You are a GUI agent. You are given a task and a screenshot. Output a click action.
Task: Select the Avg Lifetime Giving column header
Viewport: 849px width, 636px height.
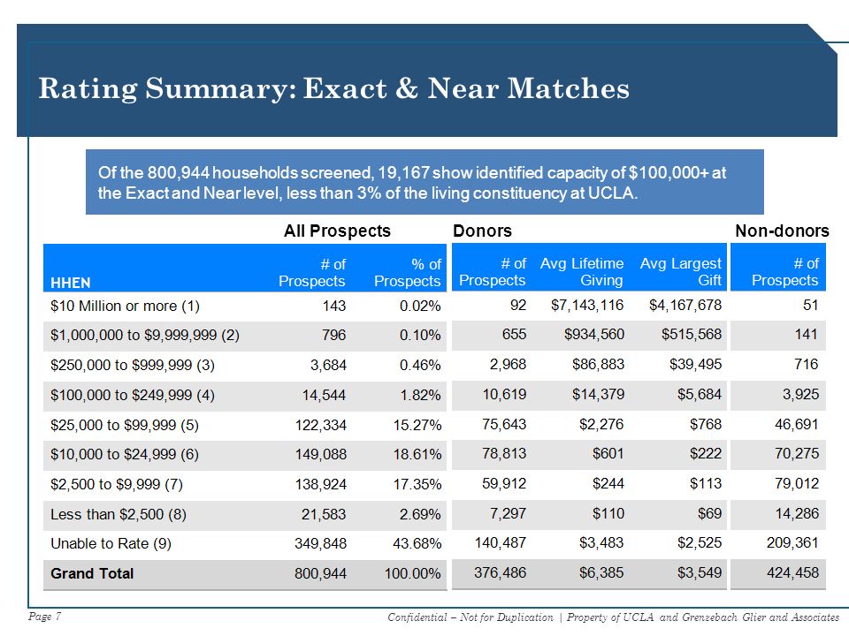pos(582,271)
